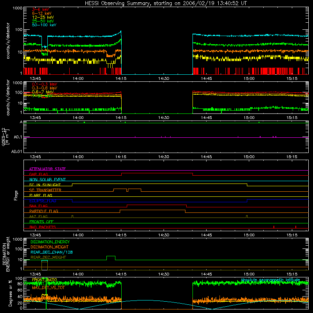Click the raised SAA_FLAG step segment

[x=157, y=205]
